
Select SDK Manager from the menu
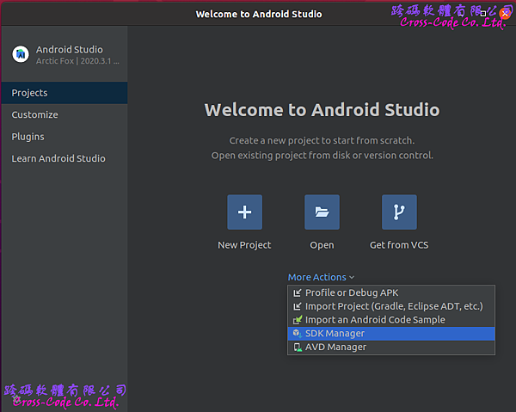[x=391, y=334]
